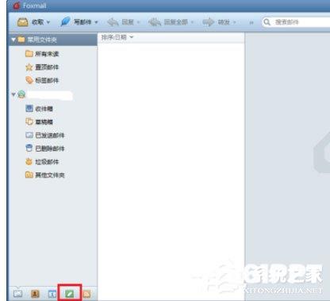Open the RSS feed icon in bottom bar

[86, 293]
